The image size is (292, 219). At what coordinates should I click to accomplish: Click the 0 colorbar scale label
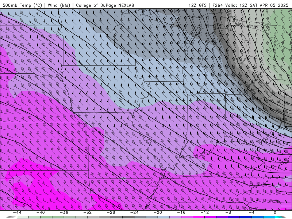(275, 212)
